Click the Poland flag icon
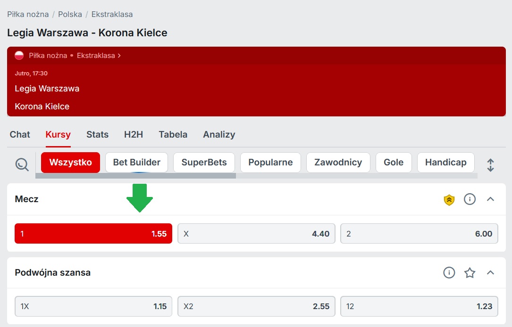Viewport: 512px width, 327px height. tap(19, 56)
